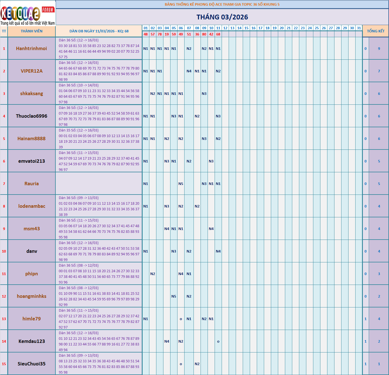Select the THÀNH VIÊN column header
Image resolution: width=389 pixels, height=375 pixels.
tap(32, 31)
